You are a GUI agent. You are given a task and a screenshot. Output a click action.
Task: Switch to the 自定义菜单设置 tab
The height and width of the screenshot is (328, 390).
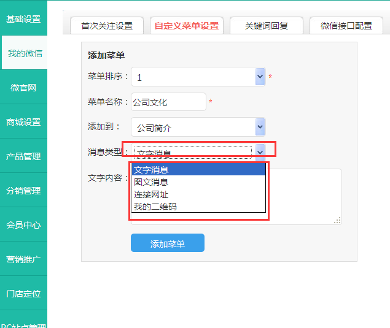(186, 26)
